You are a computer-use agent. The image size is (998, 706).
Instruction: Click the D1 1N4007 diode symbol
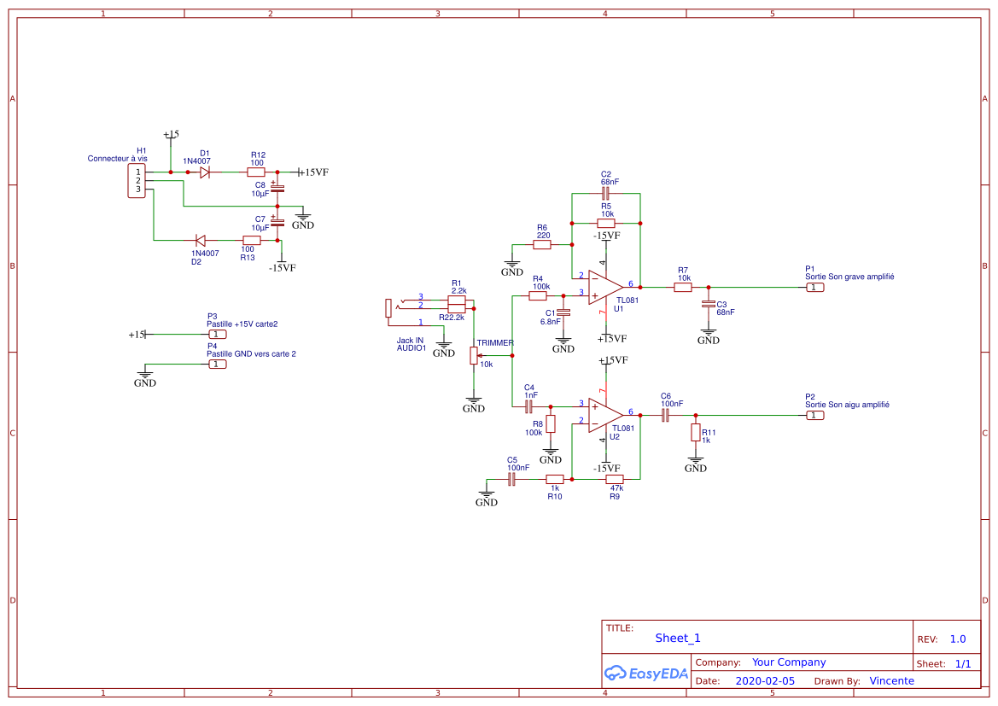205,172
